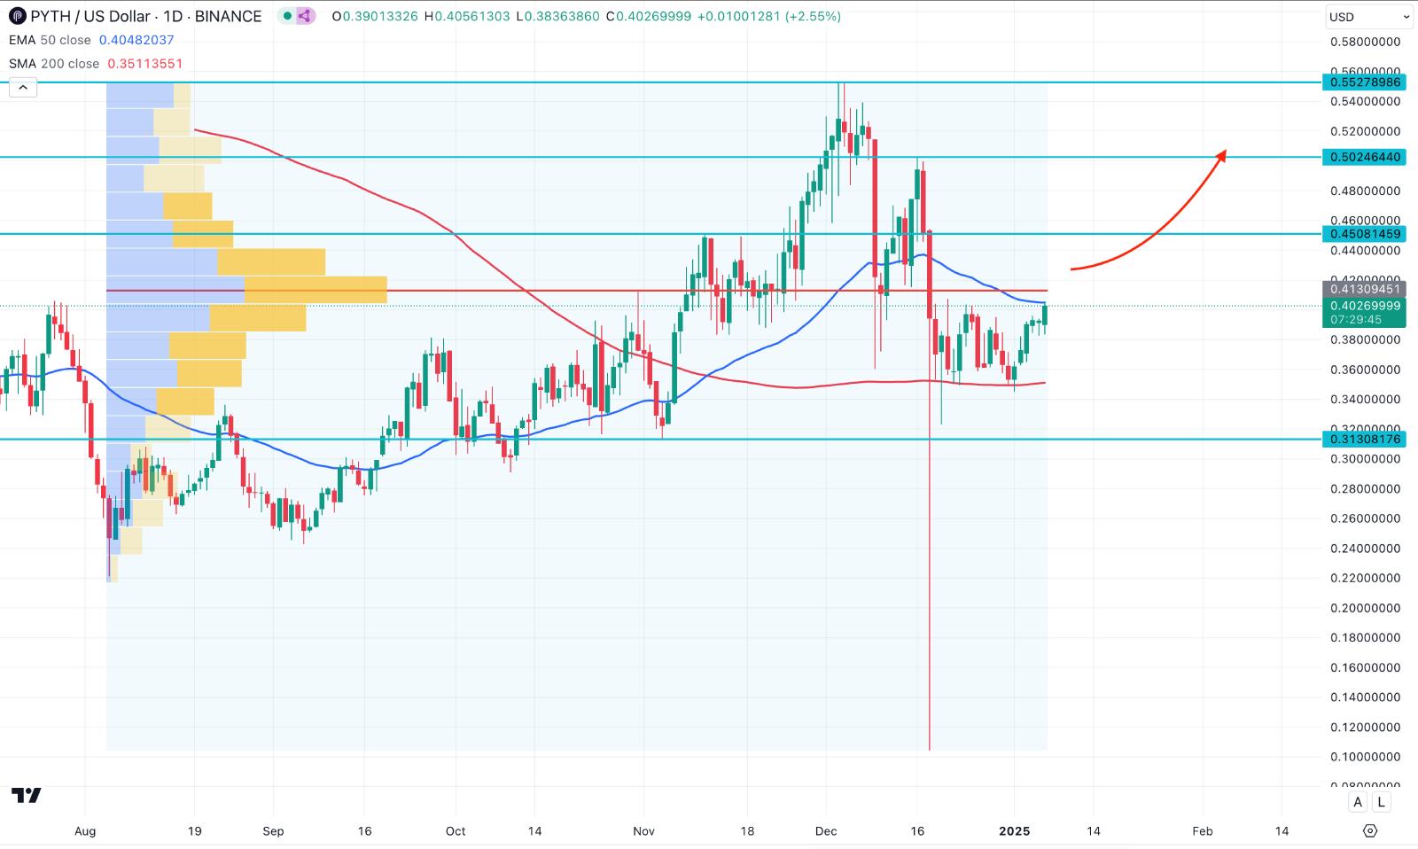Image resolution: width=1418 pixels, height=849 pixels.
Task: Click the Oct label on time axis
Action: (x=456, y=831)
